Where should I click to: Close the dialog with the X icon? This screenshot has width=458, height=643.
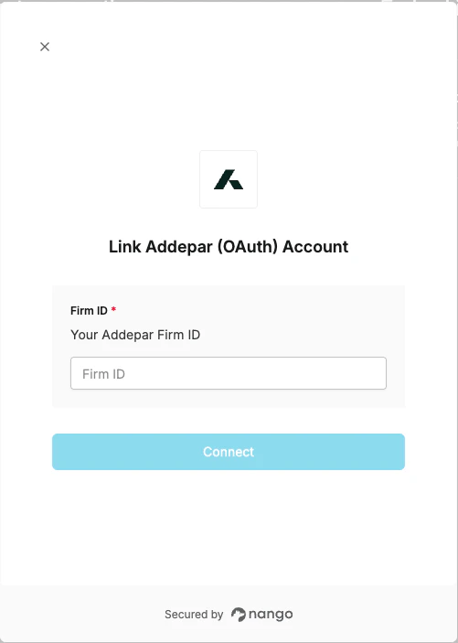coord(45,47)
